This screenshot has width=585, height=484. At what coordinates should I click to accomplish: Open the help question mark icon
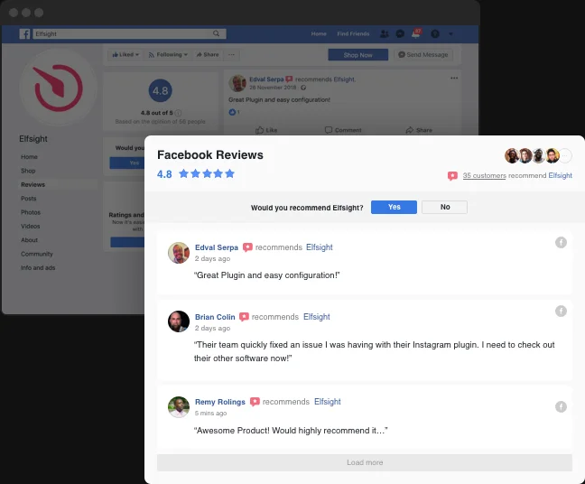434,34
